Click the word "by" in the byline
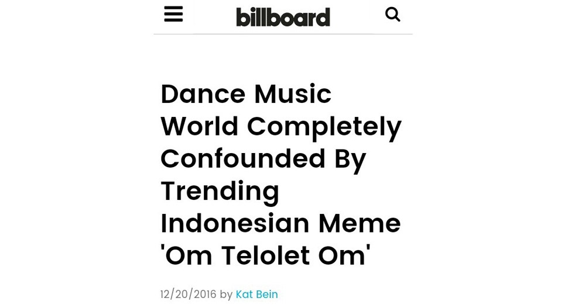Image resolution: width=568 pixels, height=305 pixels. click(x=226, y=294)
